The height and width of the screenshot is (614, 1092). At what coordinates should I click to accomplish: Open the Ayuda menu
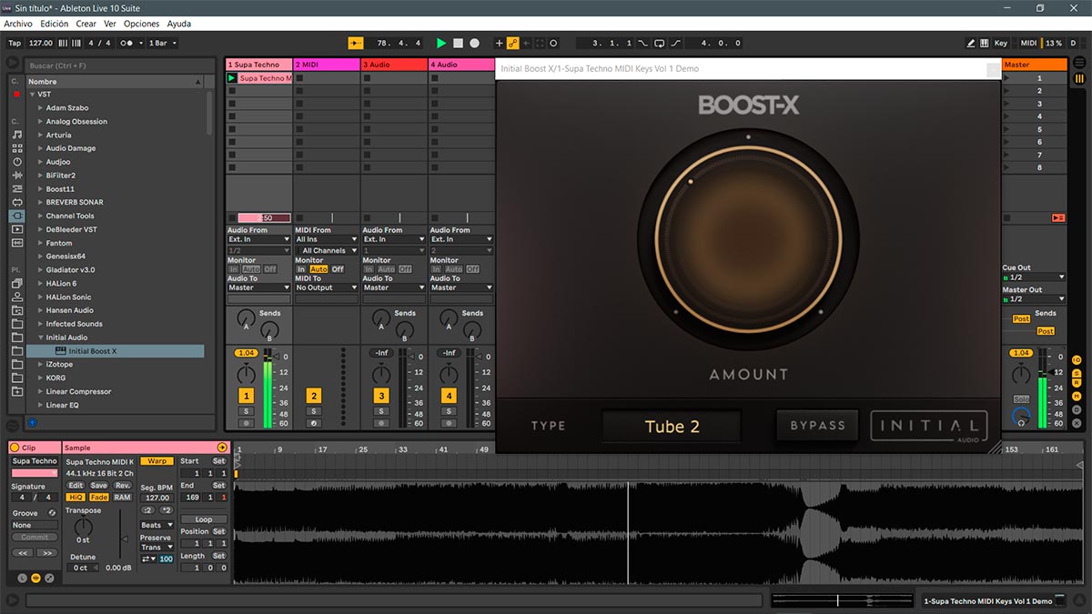pyautogui.click(x=179, y=24)
